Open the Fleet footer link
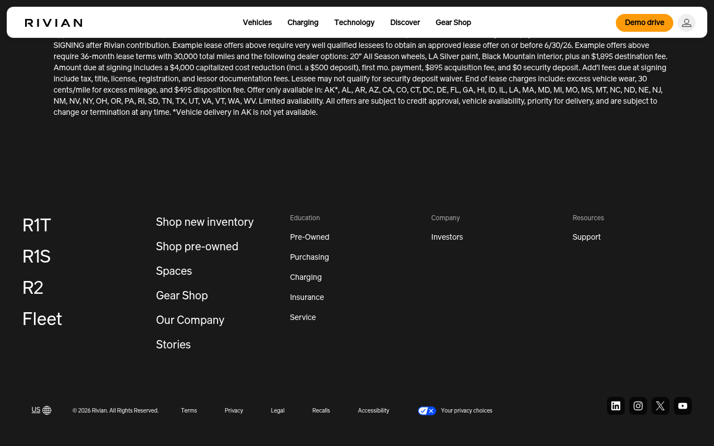This screenshot has height=446, width=714. [42, 319]
